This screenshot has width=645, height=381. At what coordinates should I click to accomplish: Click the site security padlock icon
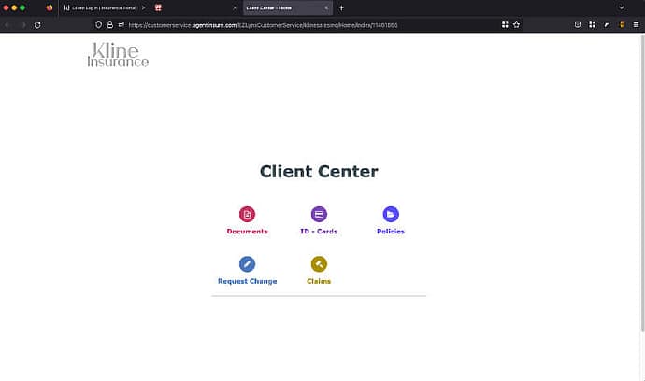[109, 25]
